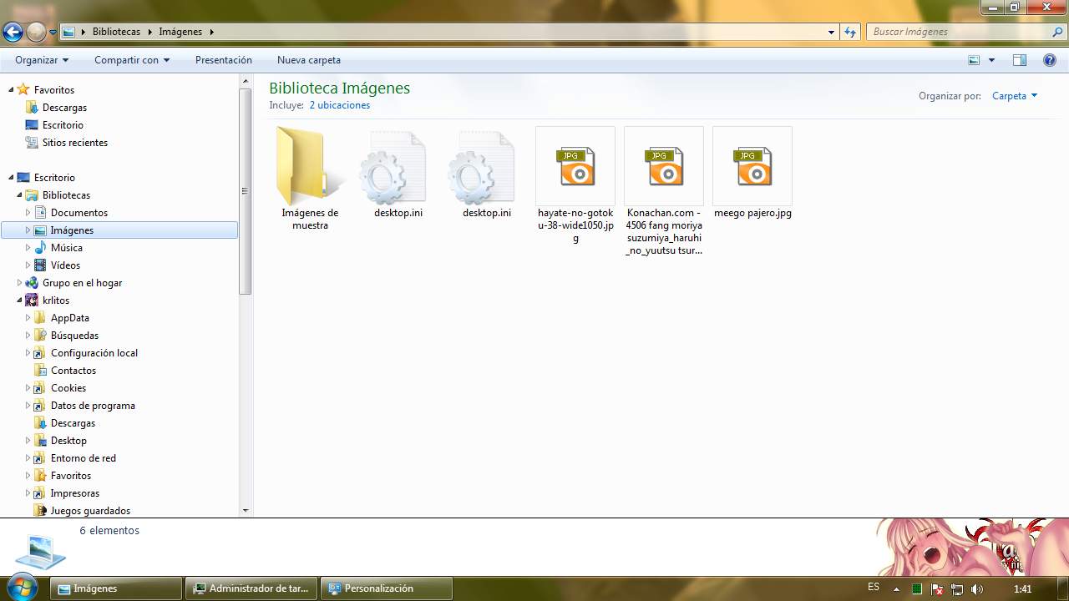The height and width of the screenshot is (601, 1069).
Task: Click the Windows Start orb
Action: click(22, 587)
